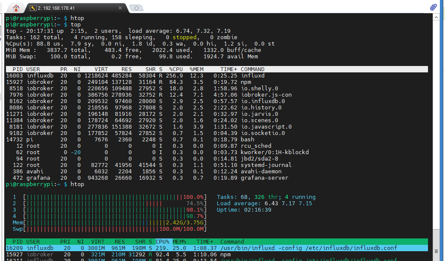This screenshot has height=261, width=445.
Task: Click the session icon on the 192.168.178.41 tab
Action: pos(33,8)
